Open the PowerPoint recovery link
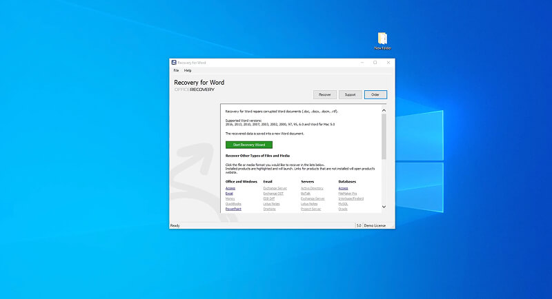The height and width of the screenshot is (299, 552). (x=233, y=208)
